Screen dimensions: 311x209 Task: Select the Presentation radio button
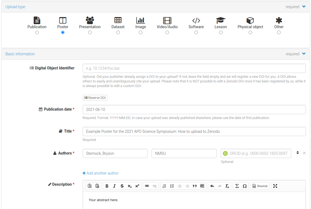[90, 33]
